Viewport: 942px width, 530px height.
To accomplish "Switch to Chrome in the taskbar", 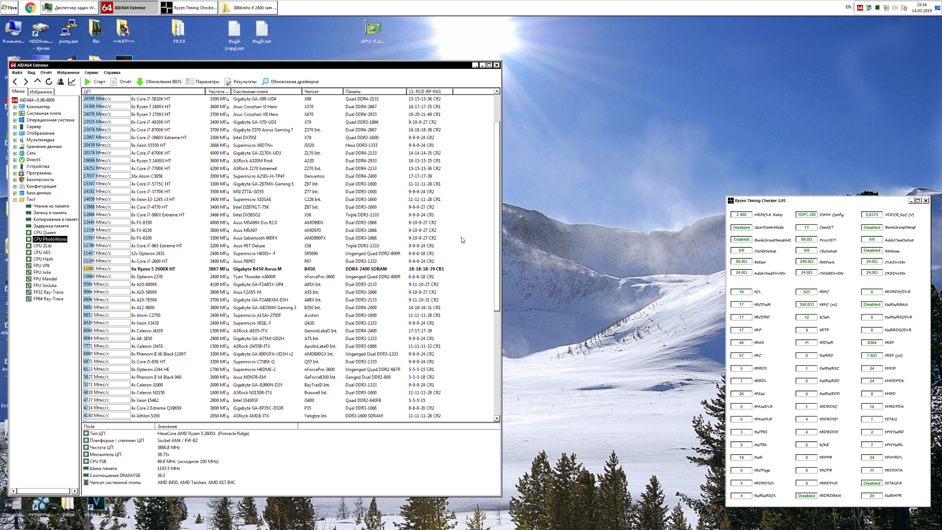I will click(x=30, y=8).
